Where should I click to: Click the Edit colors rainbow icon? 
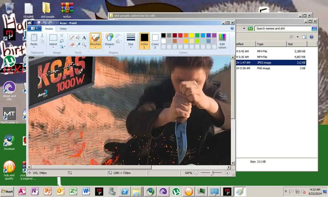click(222, 37)
